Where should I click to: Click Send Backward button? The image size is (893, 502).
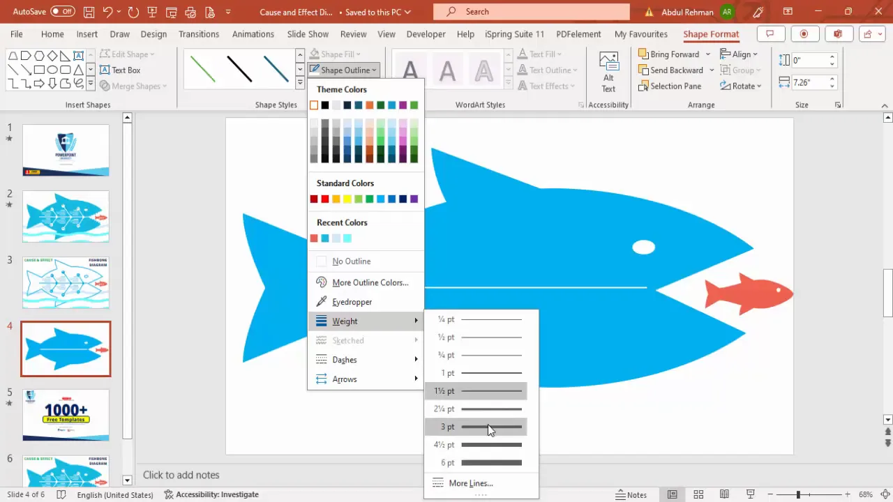click(670, 70)
